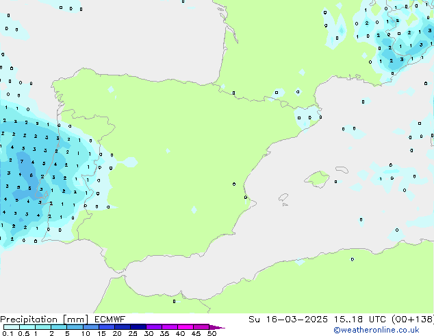Click the 0.1 to 0.5 mm legend color box

tap(12, 327)
